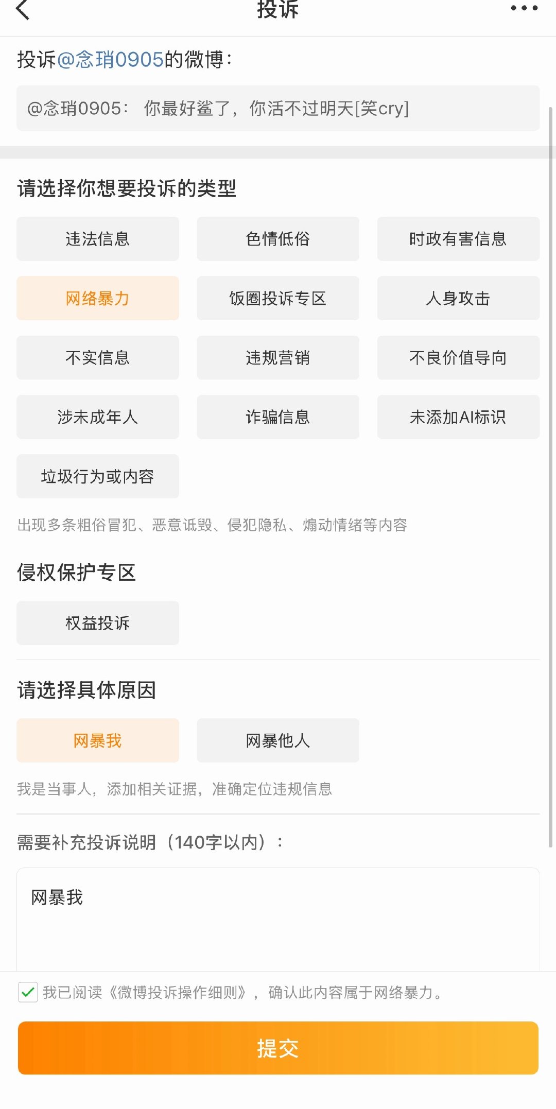
Task: Submit the complaint with 提交 button
Action: pyautogui.click(x=278, y=1048)
